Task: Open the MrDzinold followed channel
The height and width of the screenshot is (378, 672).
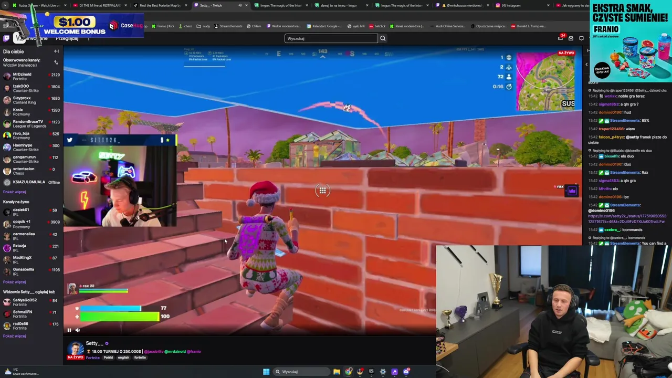Action: click(x=31, y=77)
